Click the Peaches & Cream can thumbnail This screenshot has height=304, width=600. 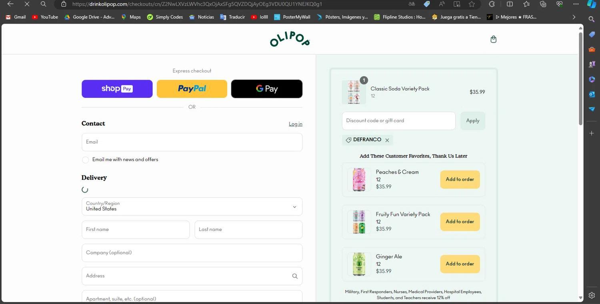359,180
